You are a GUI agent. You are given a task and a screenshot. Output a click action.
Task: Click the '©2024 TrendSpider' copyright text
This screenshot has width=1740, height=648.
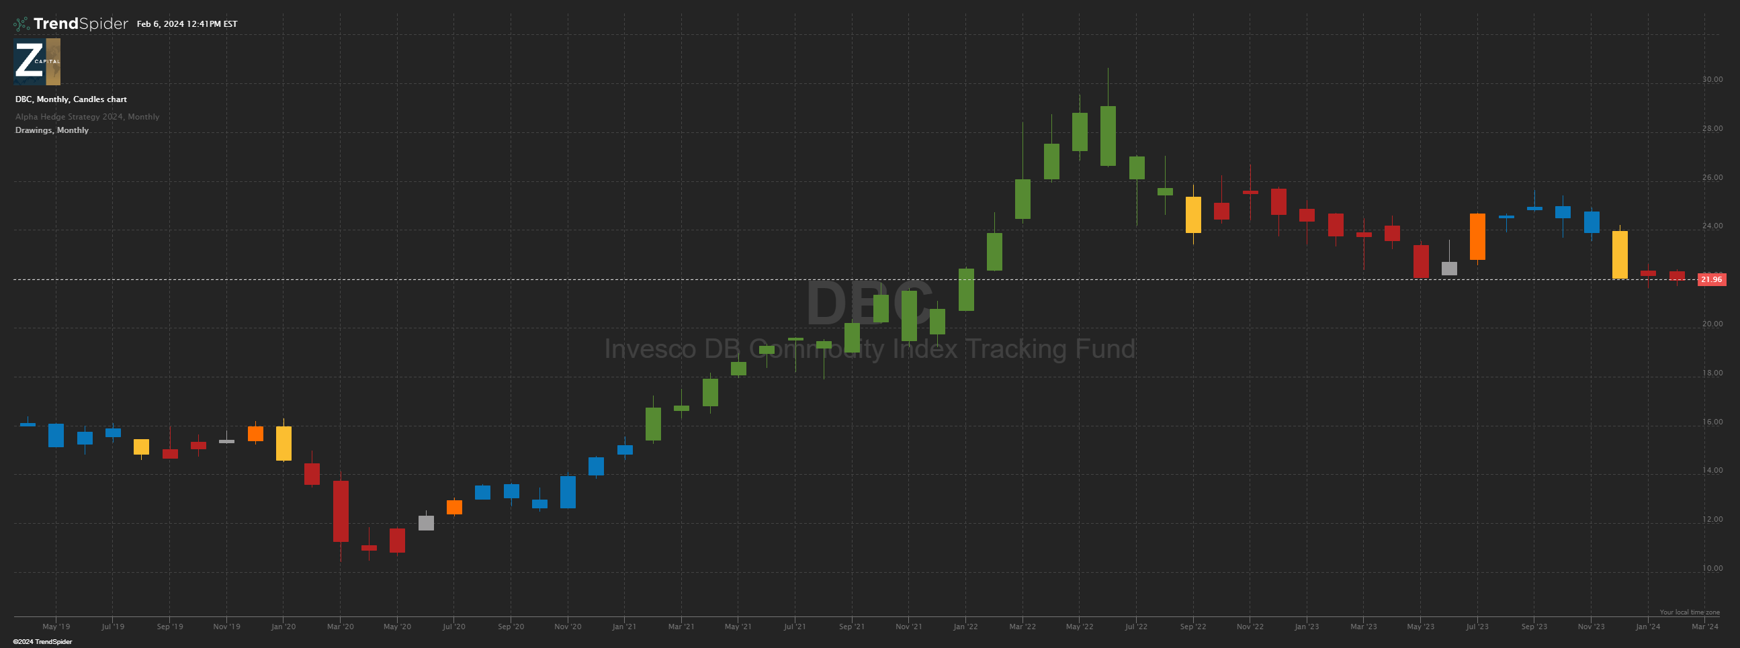pyautogui.click(x=42, y=642)
